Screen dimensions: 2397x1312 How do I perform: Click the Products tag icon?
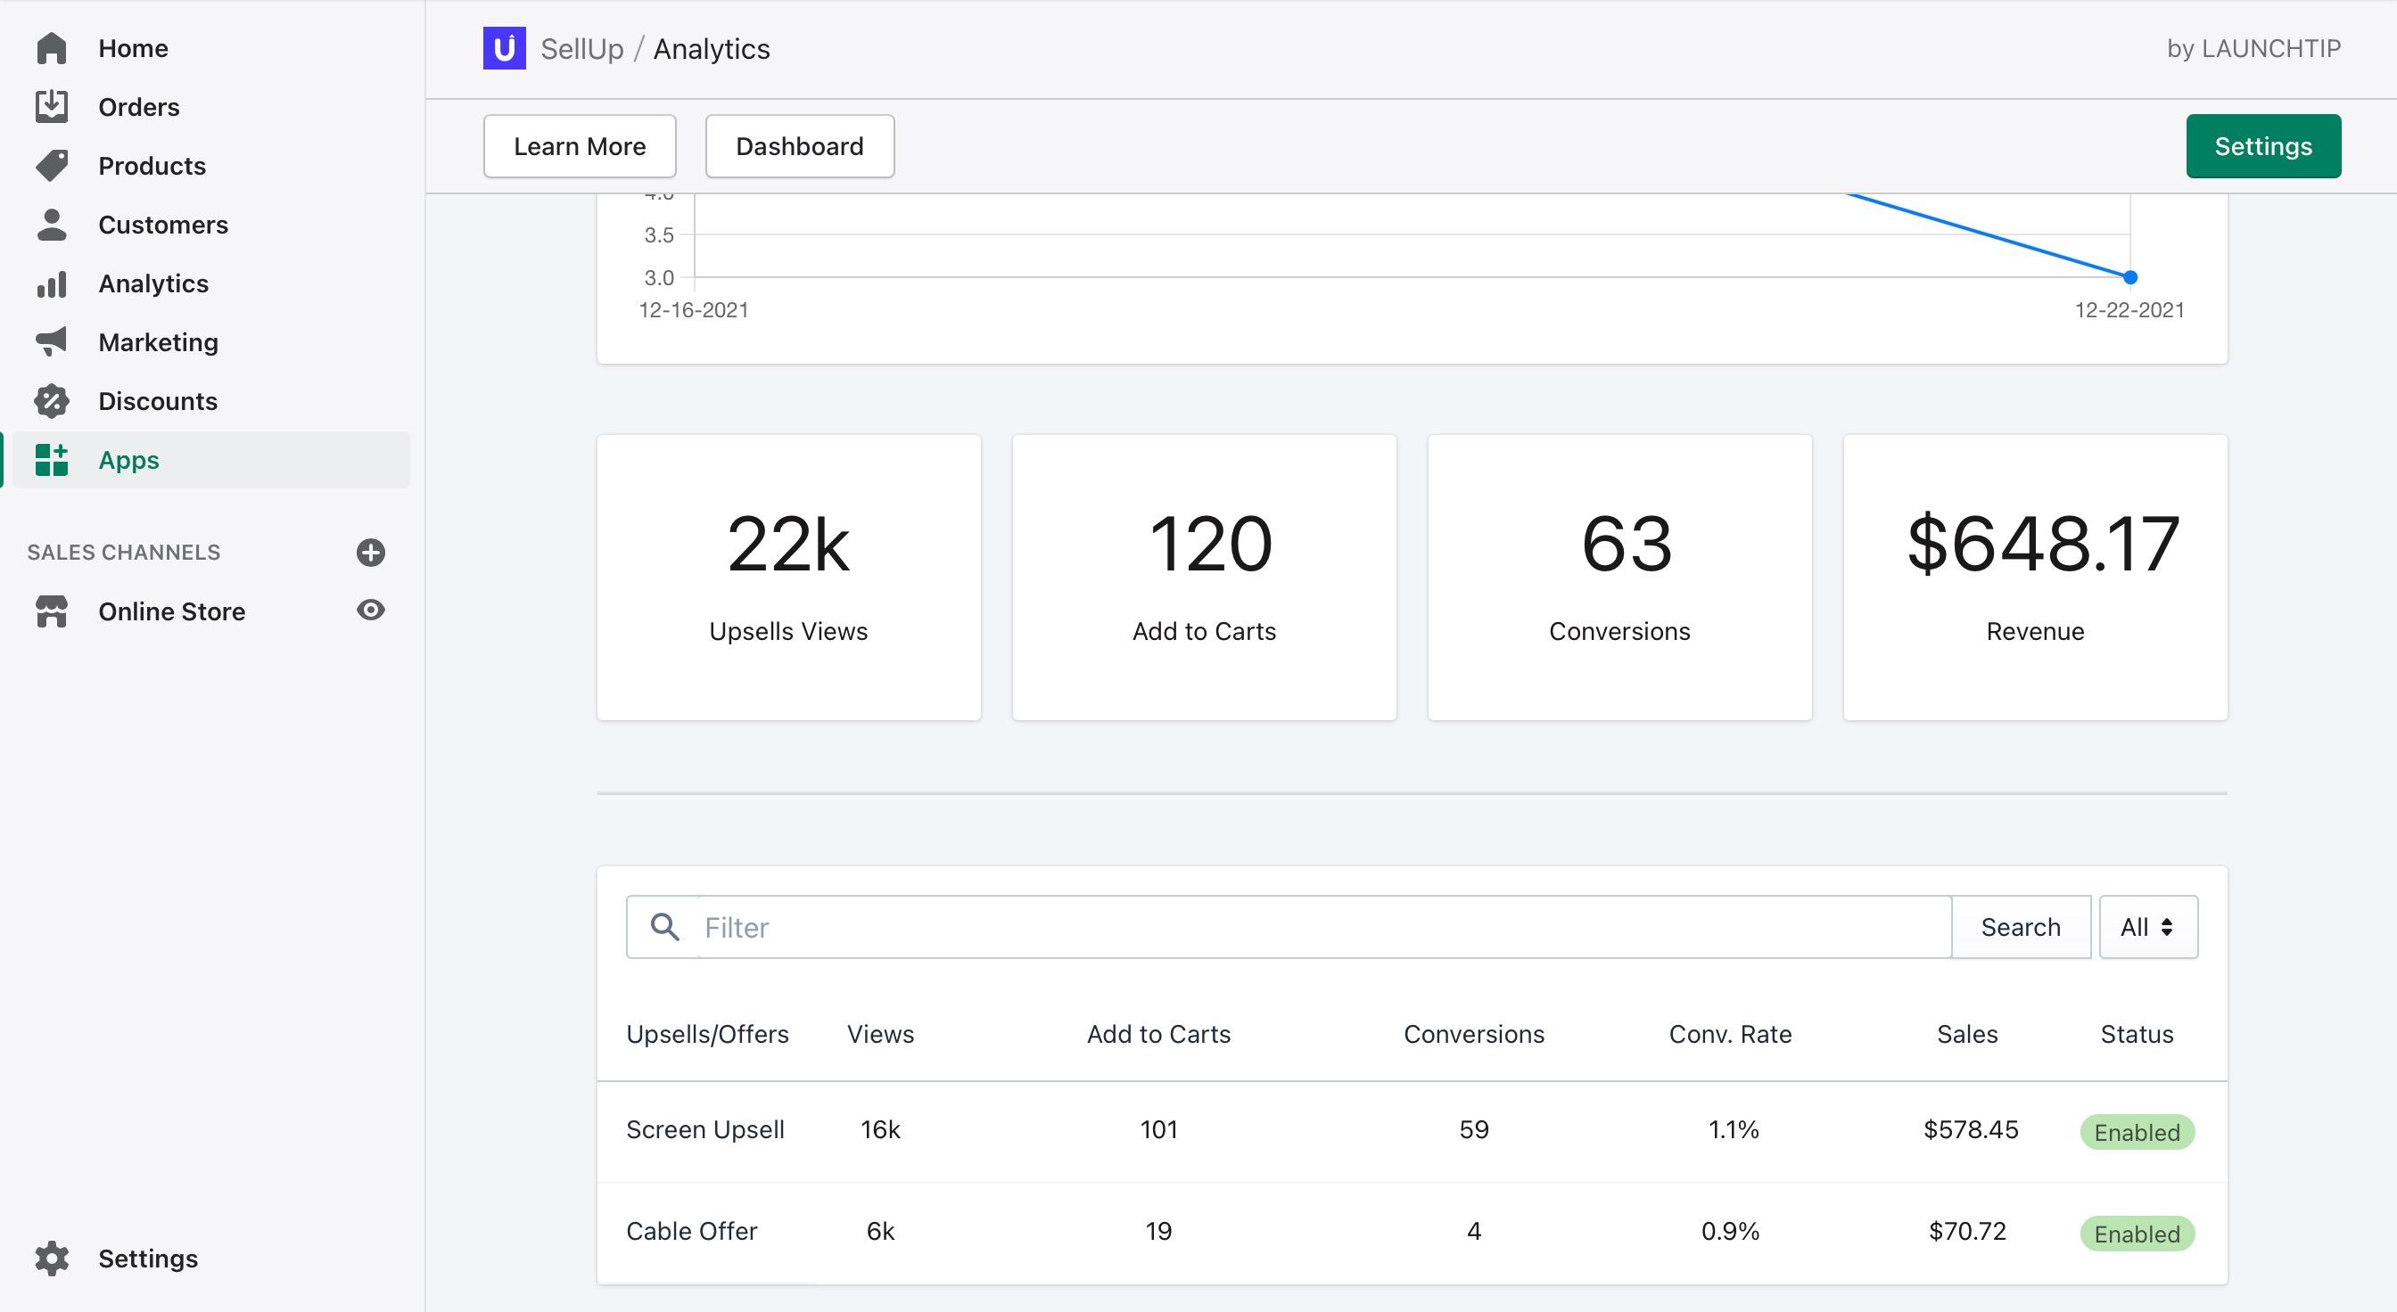51,166
